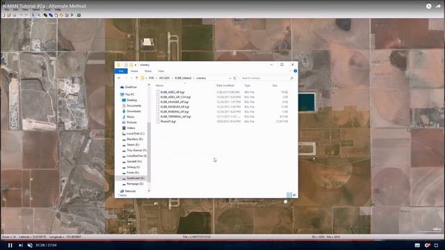Click AFCAD5 in breadcrumb path
445x250 pixels.
(x=164, y=78)
